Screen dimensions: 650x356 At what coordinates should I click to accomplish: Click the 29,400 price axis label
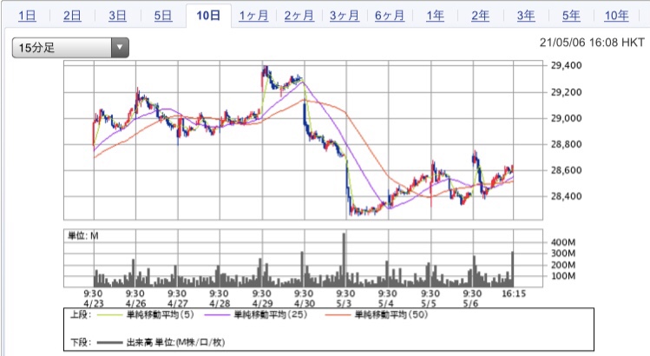coord(566,65)
